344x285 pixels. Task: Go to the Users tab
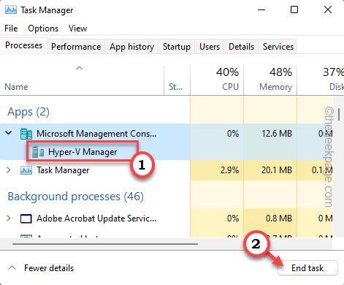pyautogui.click(x=210, y=47)
